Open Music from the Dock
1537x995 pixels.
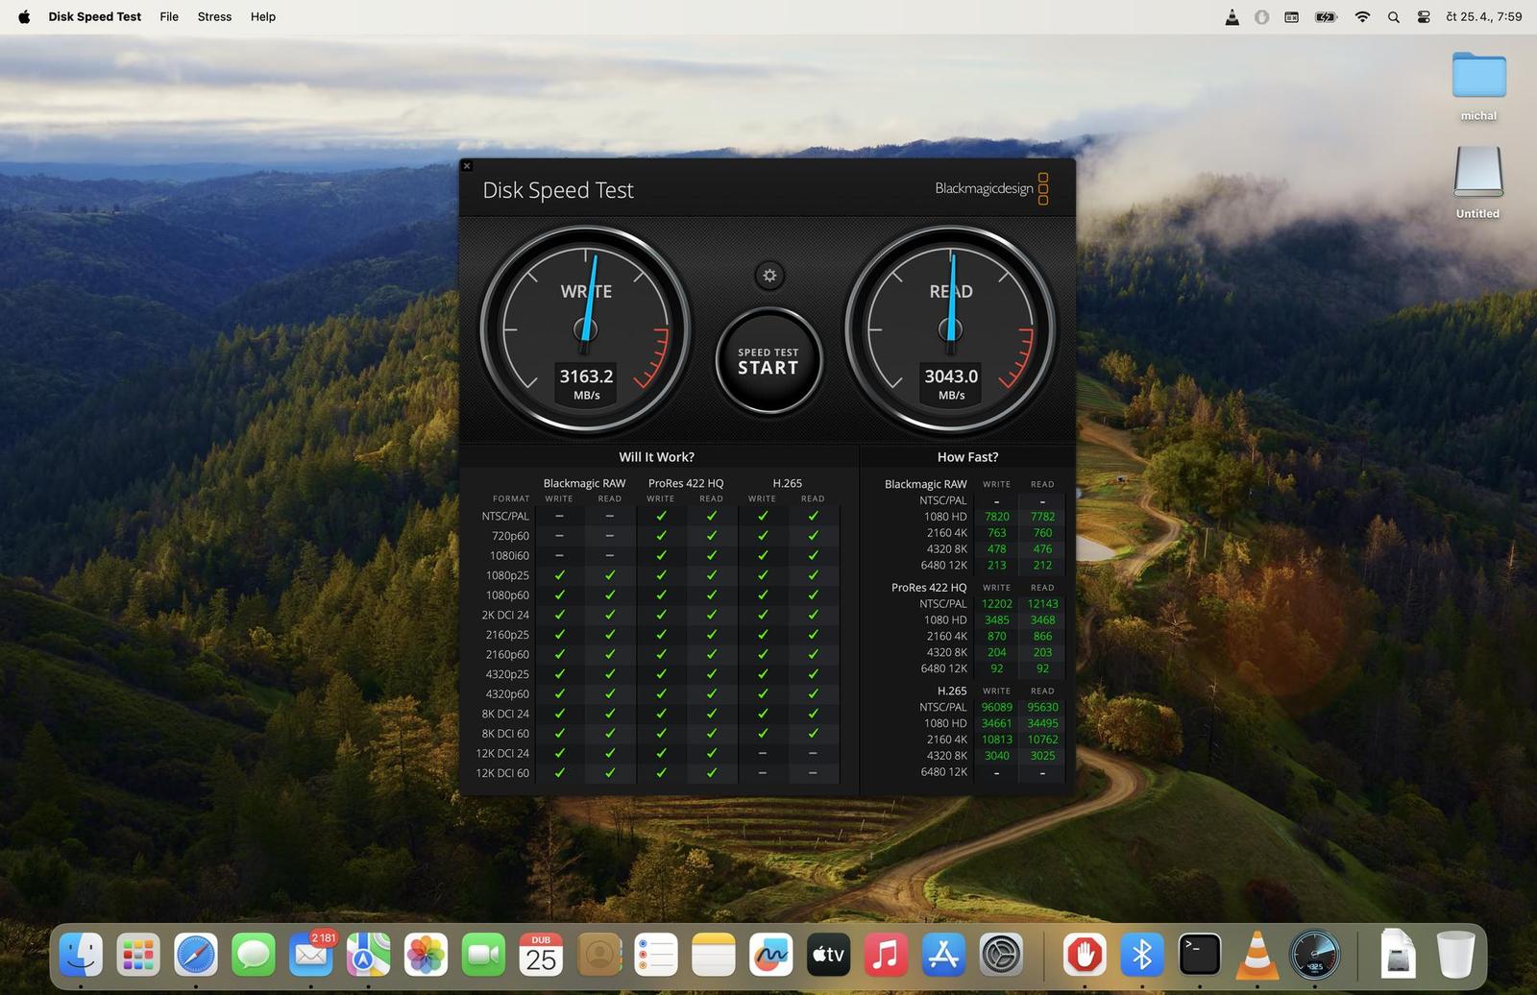[886, 956]
